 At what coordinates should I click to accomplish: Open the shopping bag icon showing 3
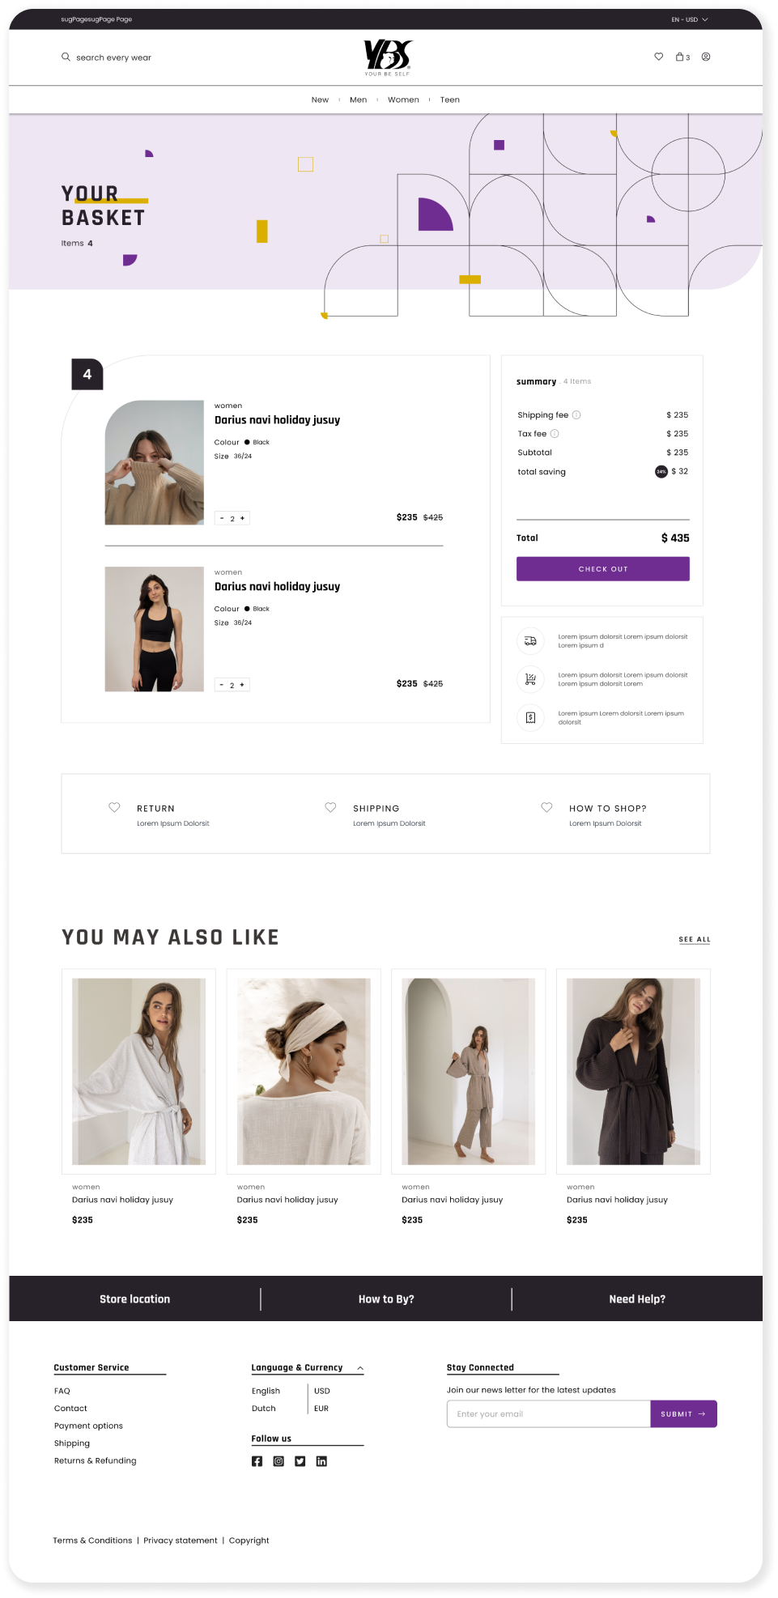682,57
